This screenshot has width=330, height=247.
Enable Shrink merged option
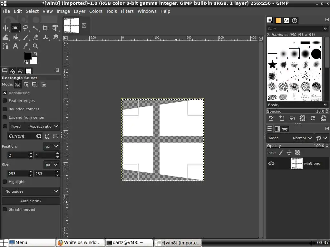5,209
